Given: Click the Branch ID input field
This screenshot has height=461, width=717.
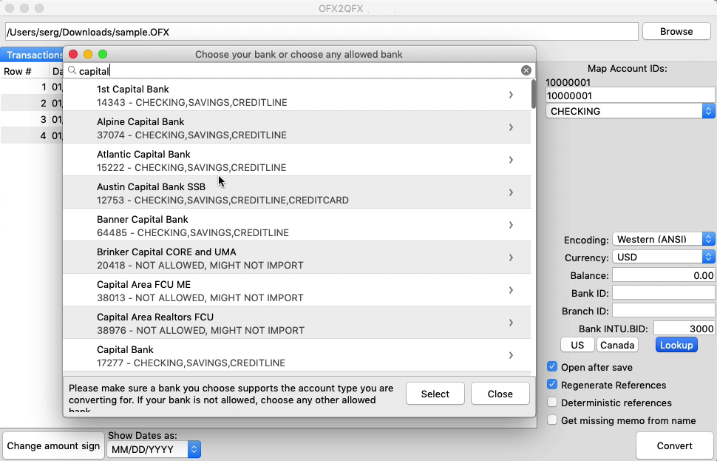Looking at the screenshot, I should click(664, 311).
